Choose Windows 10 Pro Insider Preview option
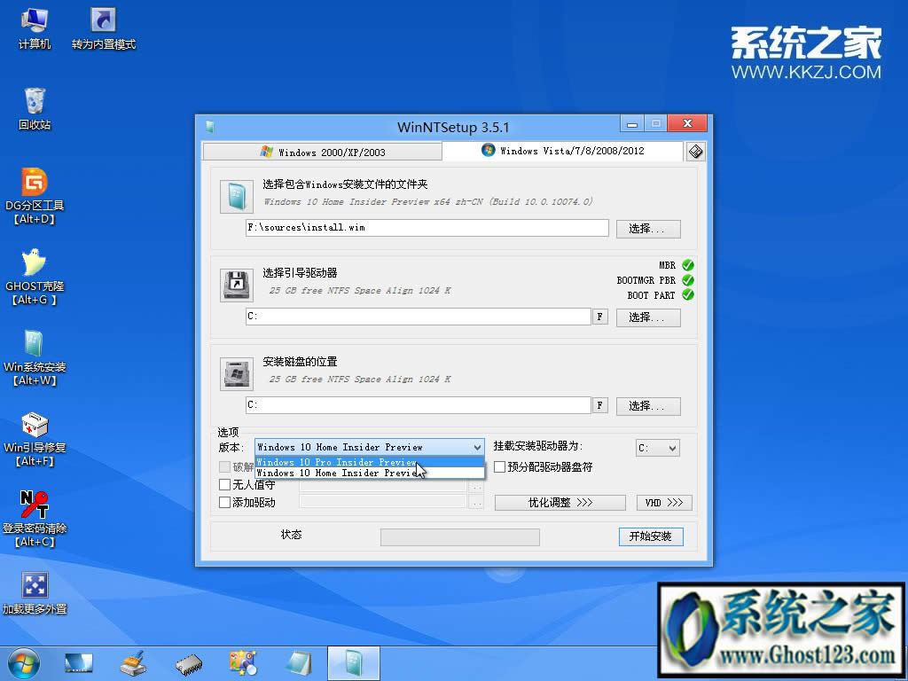The width and height of the screenshot is (908, 681). coord(370,462)
